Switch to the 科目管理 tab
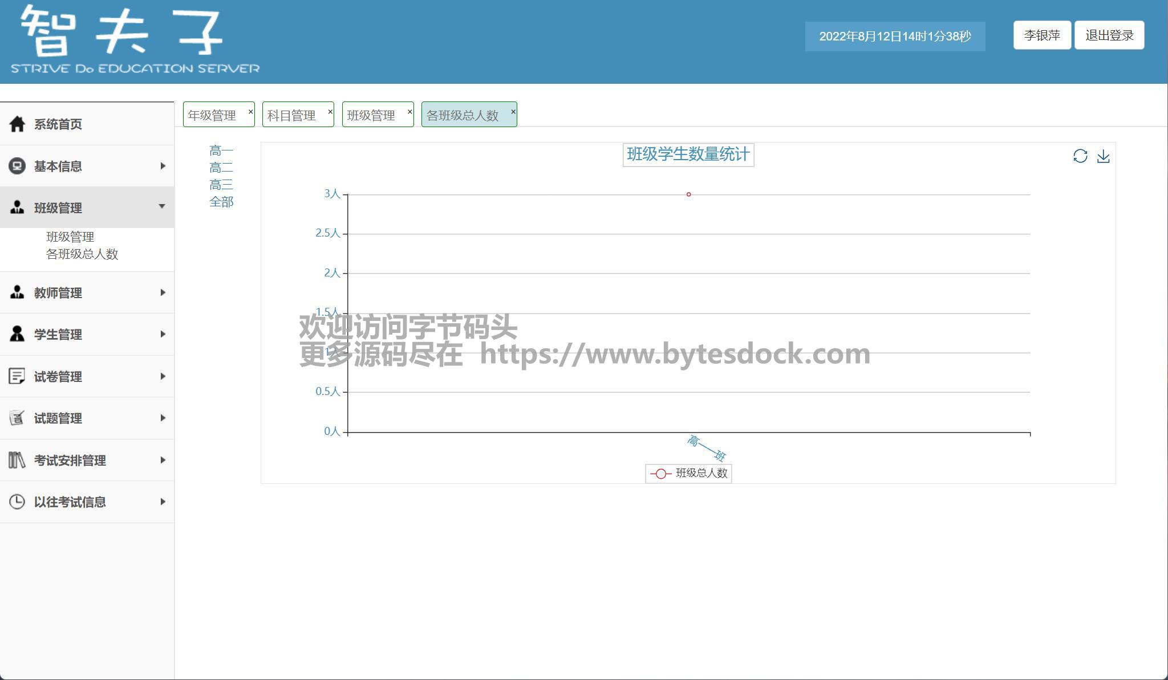1168x680 pixels. (x=291, y=115)
